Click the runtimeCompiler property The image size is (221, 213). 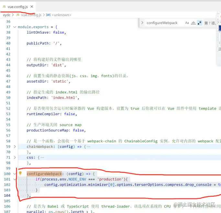coord(43,114)
